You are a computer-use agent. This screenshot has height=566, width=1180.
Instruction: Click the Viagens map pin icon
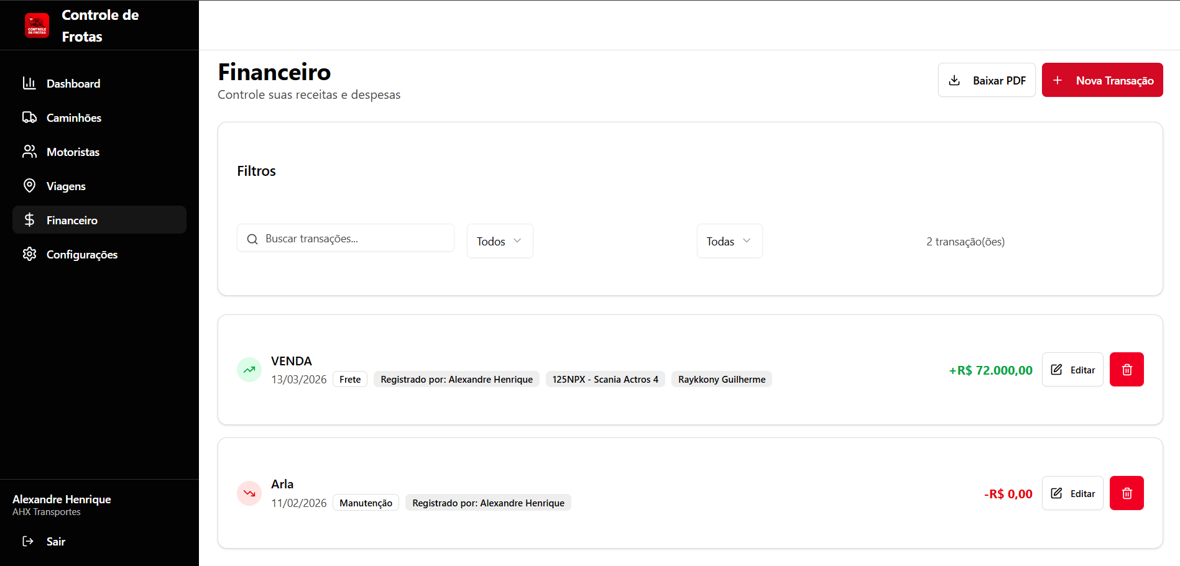coord(30,186)
